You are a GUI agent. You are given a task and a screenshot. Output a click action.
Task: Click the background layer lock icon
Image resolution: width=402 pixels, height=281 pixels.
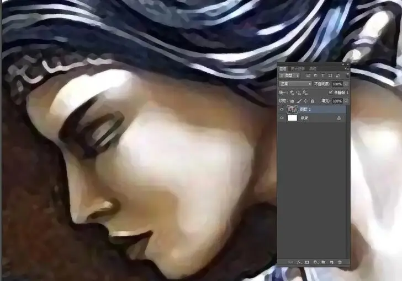coord(339,118)
